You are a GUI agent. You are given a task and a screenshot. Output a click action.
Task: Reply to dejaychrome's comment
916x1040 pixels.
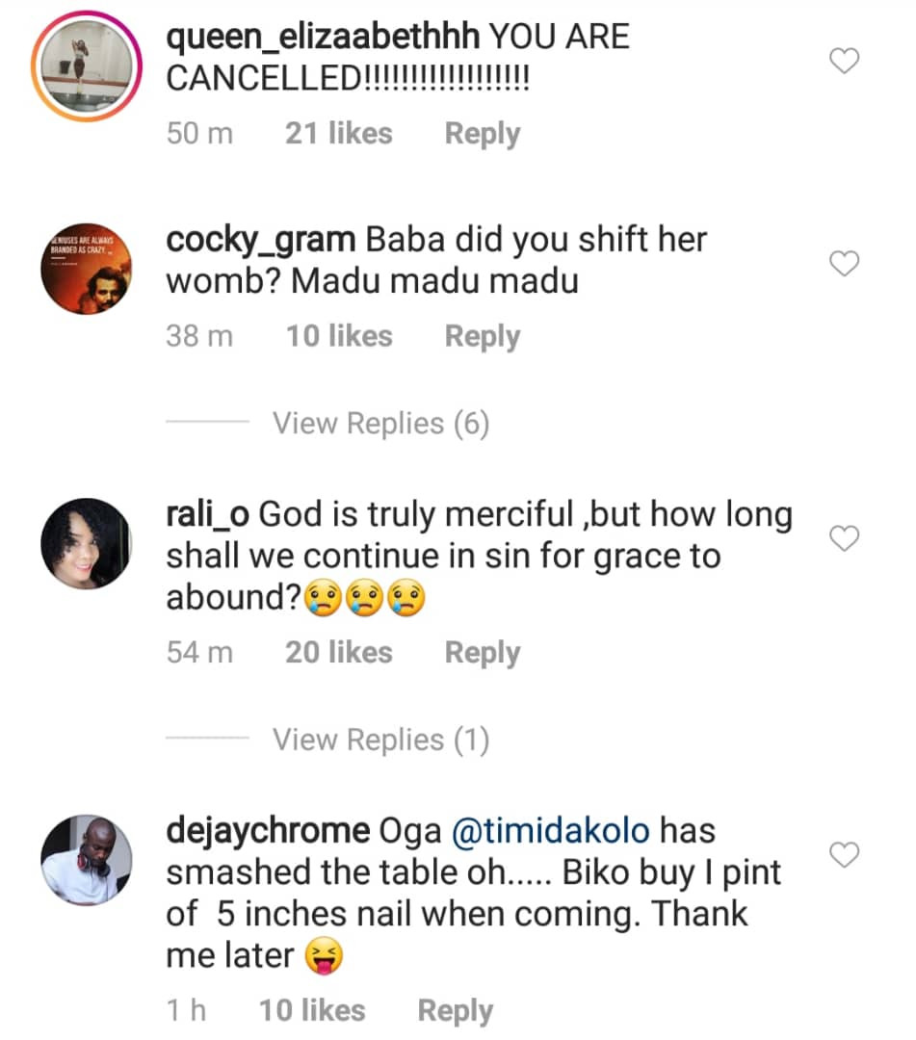click(x=455, y=1011)
